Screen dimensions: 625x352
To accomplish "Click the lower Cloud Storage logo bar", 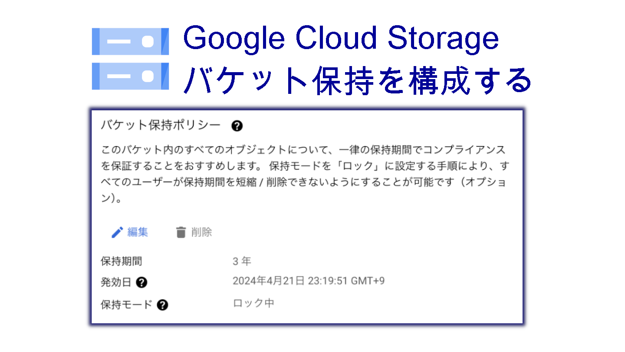I will (130, 76).
